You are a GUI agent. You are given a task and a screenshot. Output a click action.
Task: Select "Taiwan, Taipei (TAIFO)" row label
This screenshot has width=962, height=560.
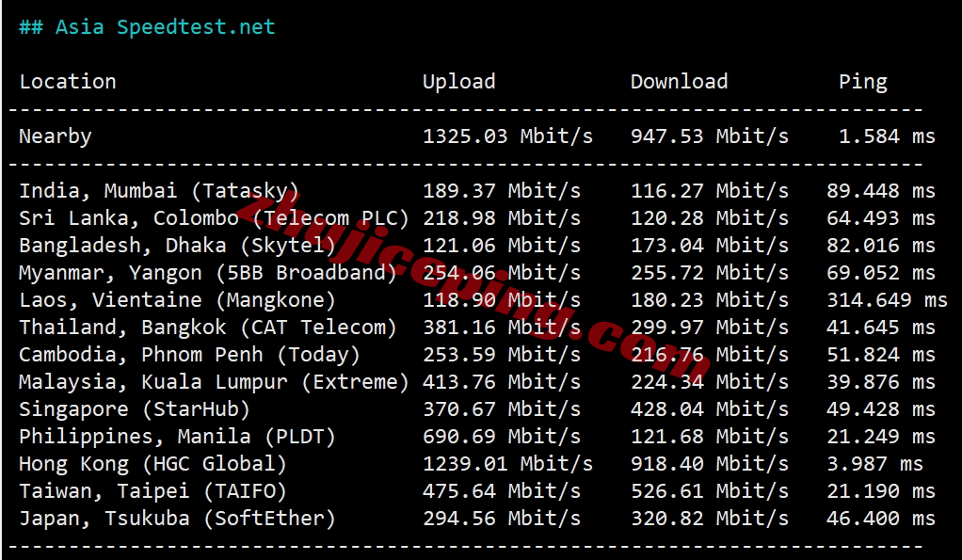[x=153, y=490]
